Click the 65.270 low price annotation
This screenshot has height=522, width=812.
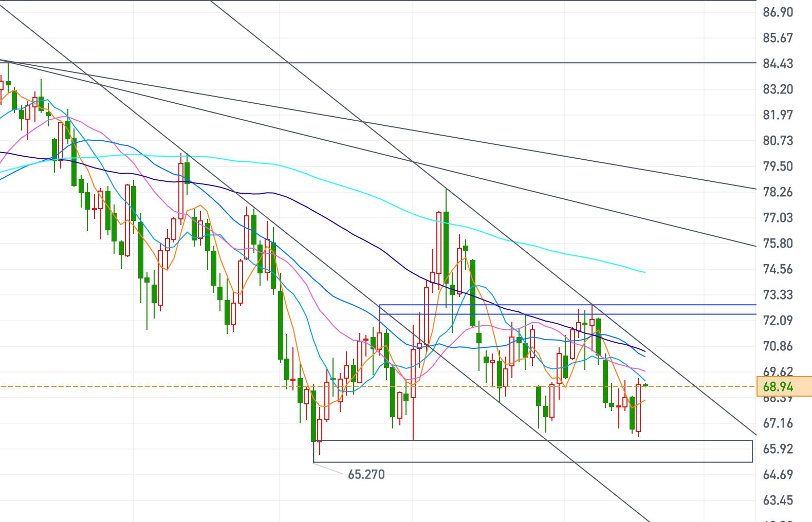(x=366, y=474)
